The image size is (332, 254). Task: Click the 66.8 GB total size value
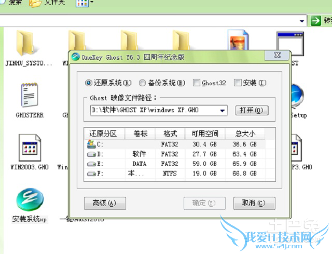pos(244,173)
